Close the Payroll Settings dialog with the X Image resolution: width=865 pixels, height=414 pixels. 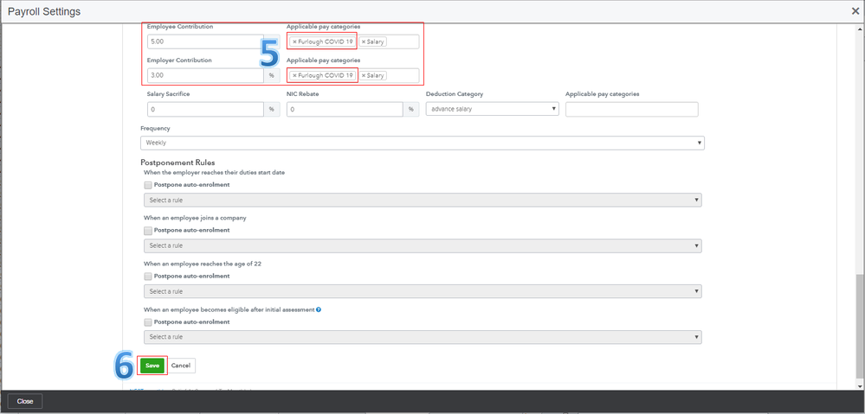(855, 11)
